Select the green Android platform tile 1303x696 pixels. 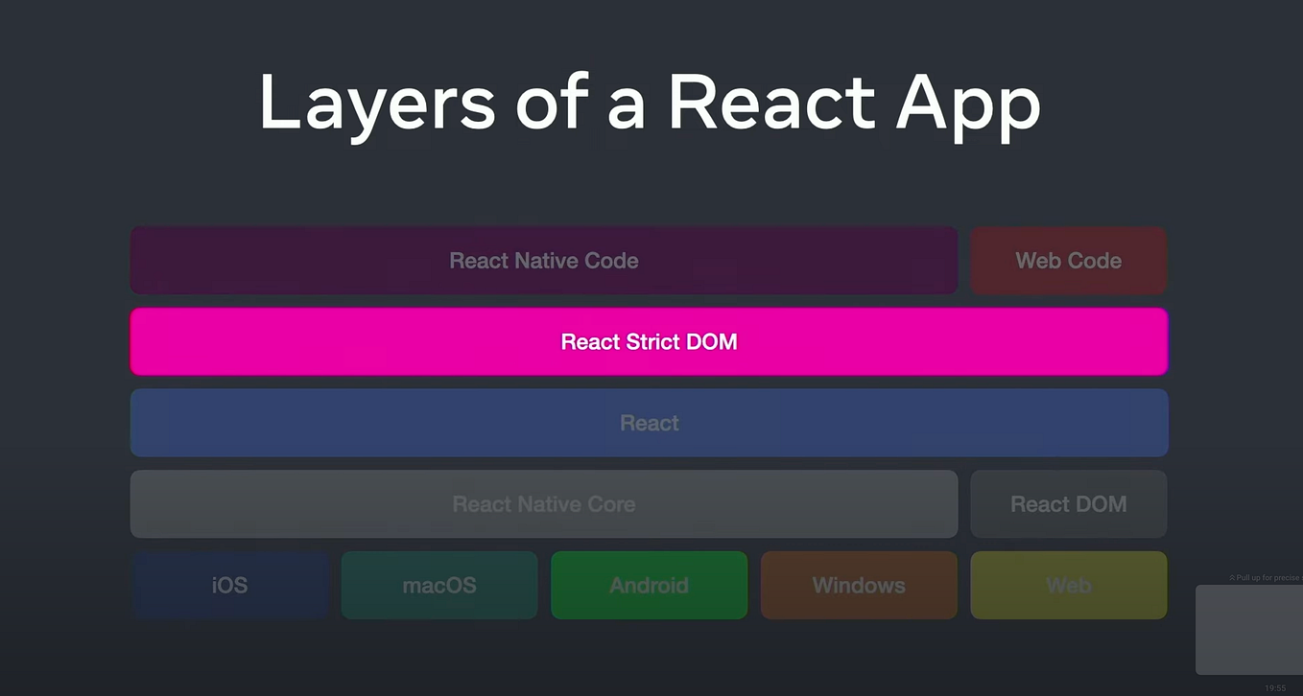[649, 585]
